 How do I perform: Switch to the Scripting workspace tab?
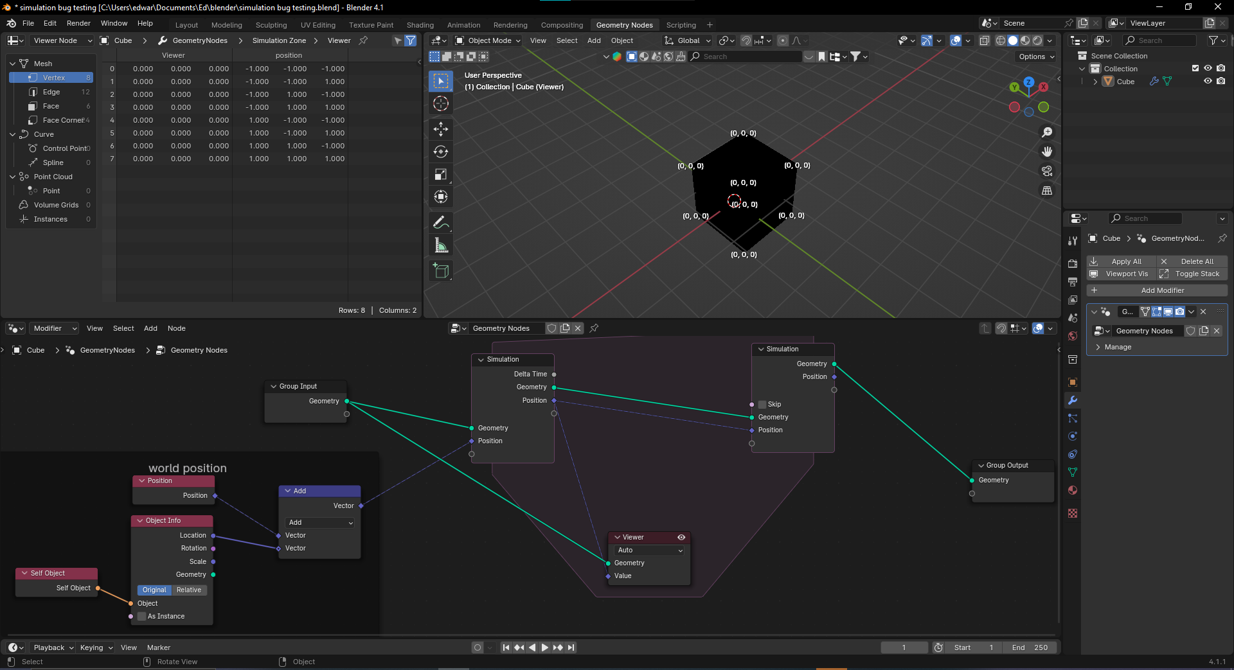tap(681, 25)
